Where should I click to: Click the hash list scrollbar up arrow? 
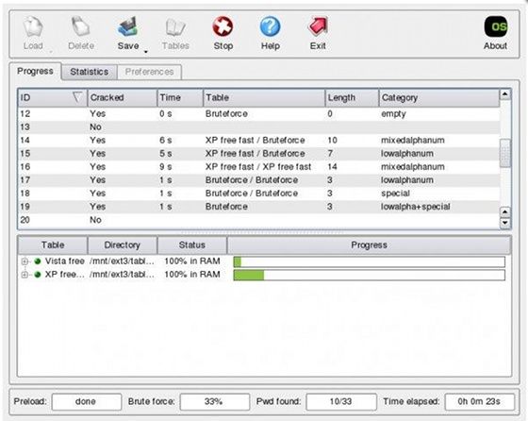tap(504, 94)
